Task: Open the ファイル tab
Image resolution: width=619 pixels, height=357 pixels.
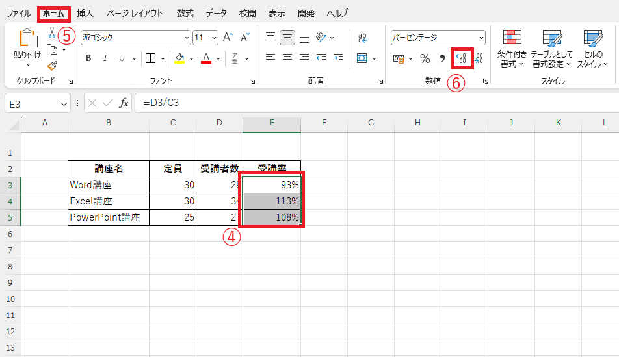Action: click(x=19, y=14)
